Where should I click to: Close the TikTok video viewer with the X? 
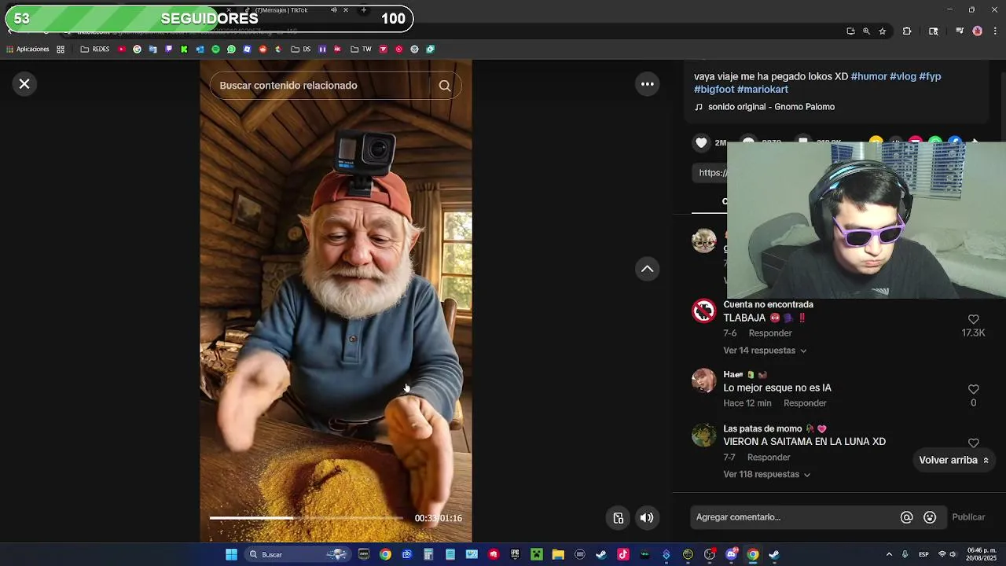(x=24, y=83)
